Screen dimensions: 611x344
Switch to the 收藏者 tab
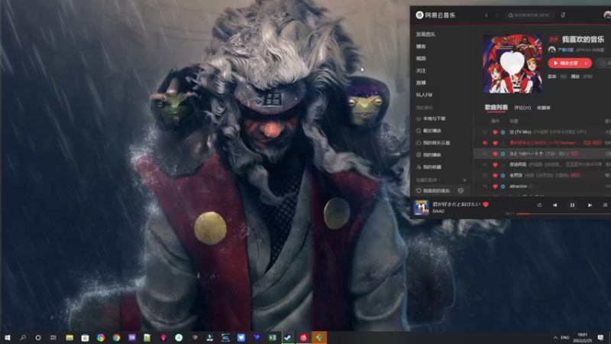[x=544, y=108]
